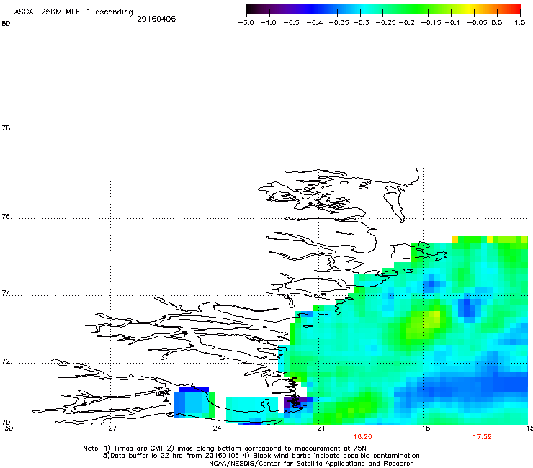Pick the red end of the color bar
This screenshot has width=533, height=468.
point(516,9)
